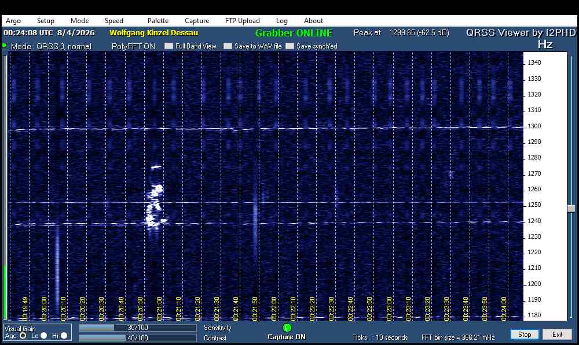The height and width of the screenshot is (345, 579).
Task: Click the green level meter bar on left edge
Action: (5, 291)
